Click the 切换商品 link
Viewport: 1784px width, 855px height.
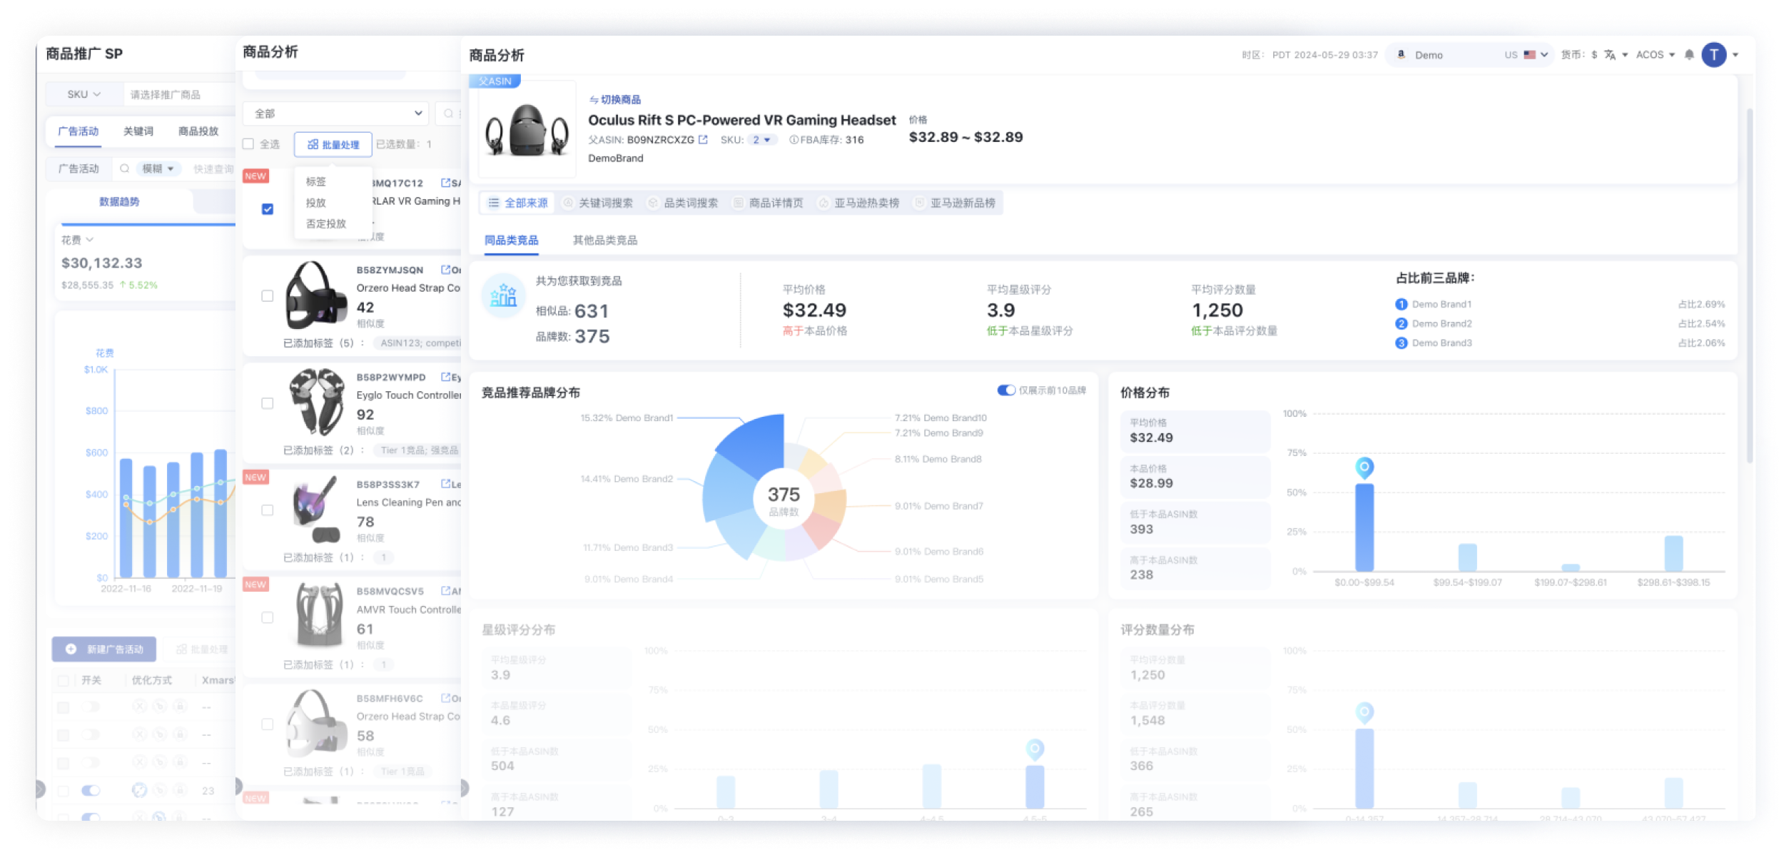coord(615,100)
